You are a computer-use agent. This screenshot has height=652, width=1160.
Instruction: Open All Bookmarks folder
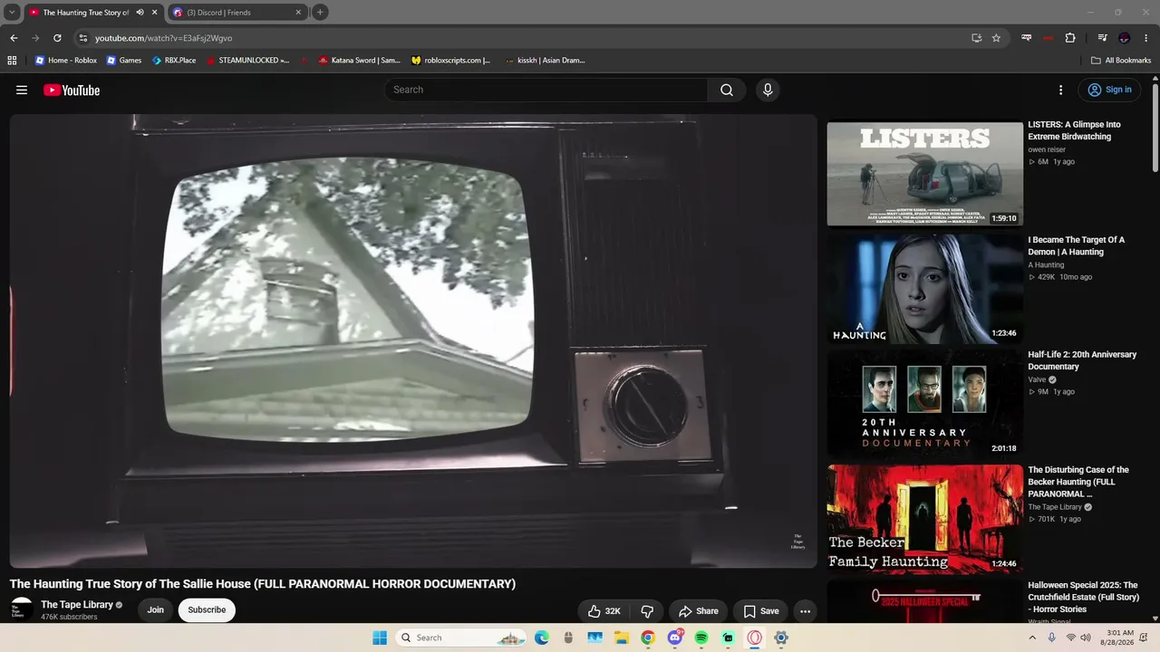pyautogui.click(x=1121, y=61)
